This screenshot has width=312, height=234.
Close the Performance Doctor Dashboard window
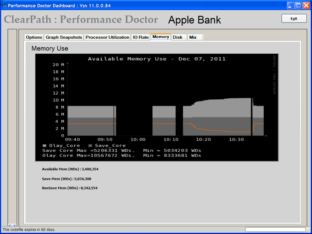pyautogui.click(x=307, y=5)
